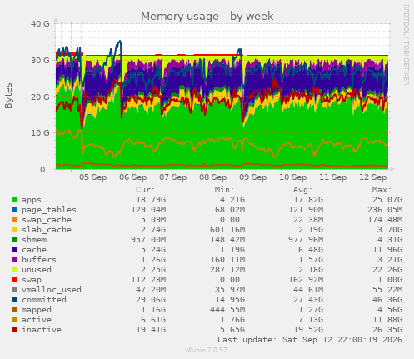
Task: Click buffers min value 160.11M
Action: (227, 260)
